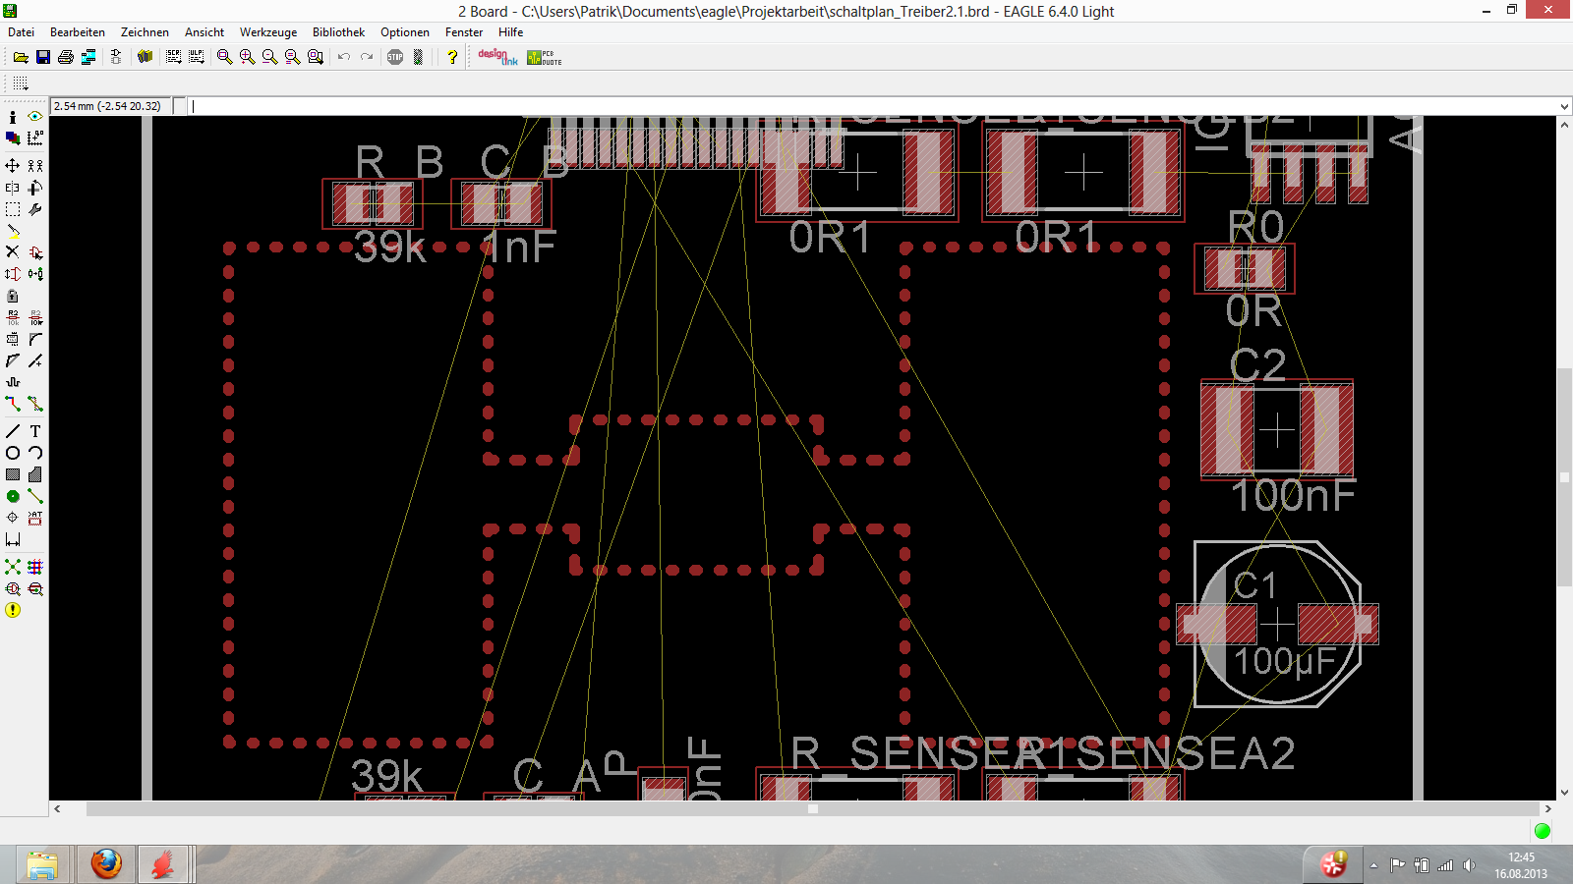
Task: Click the Open file icon
Action: pyautogui.click(x=21, y=57)
